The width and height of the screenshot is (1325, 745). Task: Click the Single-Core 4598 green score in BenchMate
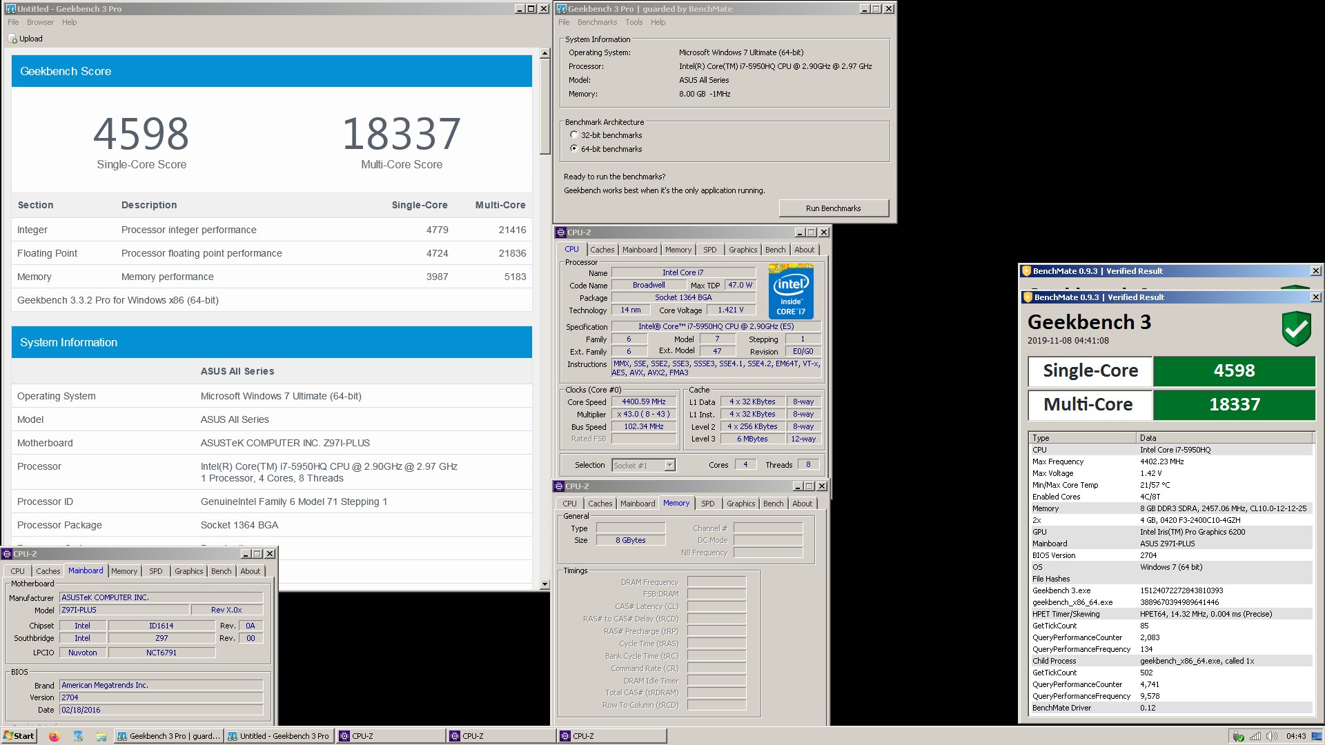(1234, 371)
